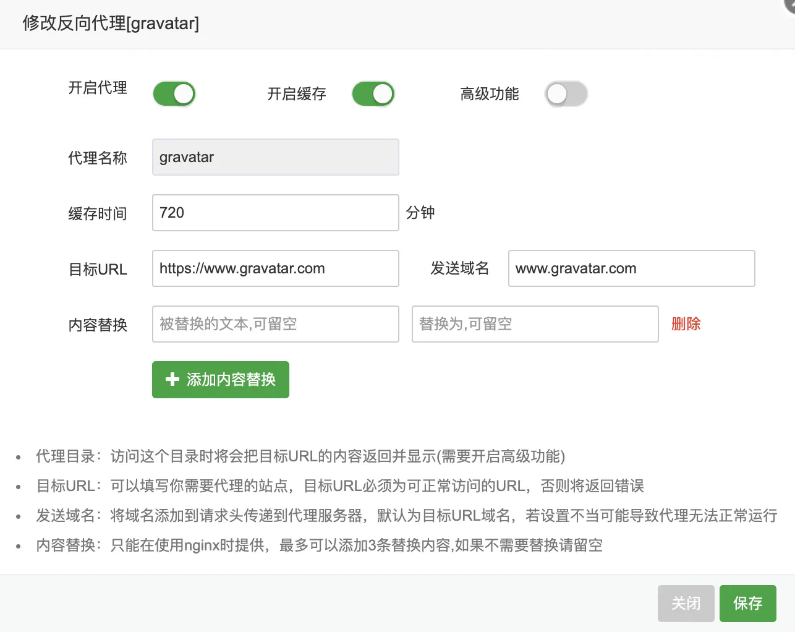795x632 pixels.
Task: Enable the 高级功能 switch
Action: (566, 93)
